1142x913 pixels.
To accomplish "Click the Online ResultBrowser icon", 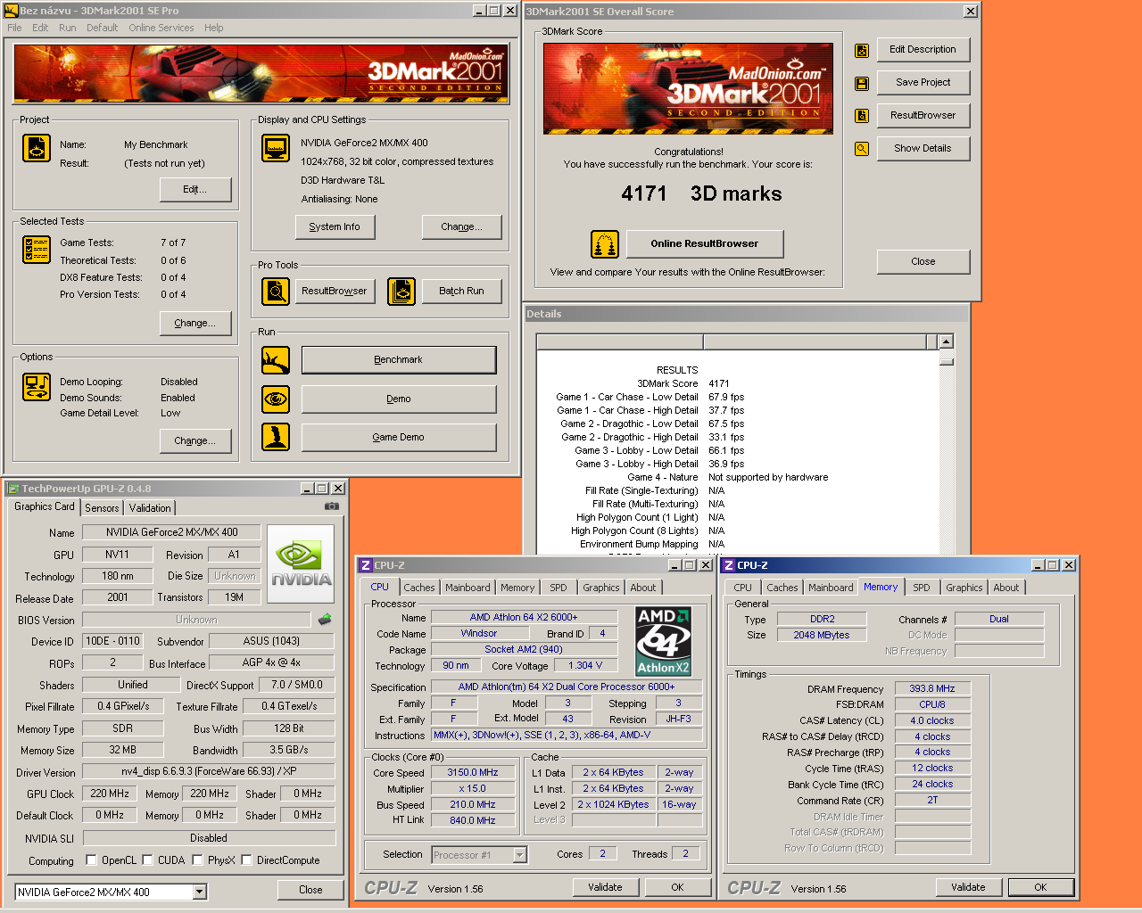I will [x=605, y=244].
